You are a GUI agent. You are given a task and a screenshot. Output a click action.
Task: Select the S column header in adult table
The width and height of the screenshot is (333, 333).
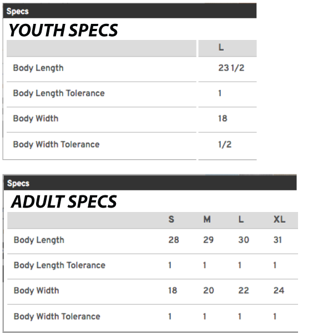(x=171, y=219)
